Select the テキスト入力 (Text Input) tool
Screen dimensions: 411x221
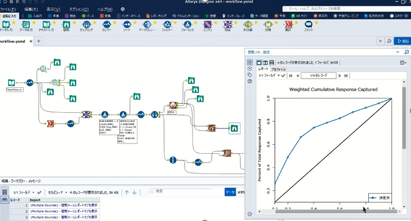click(x=46, y=26)
